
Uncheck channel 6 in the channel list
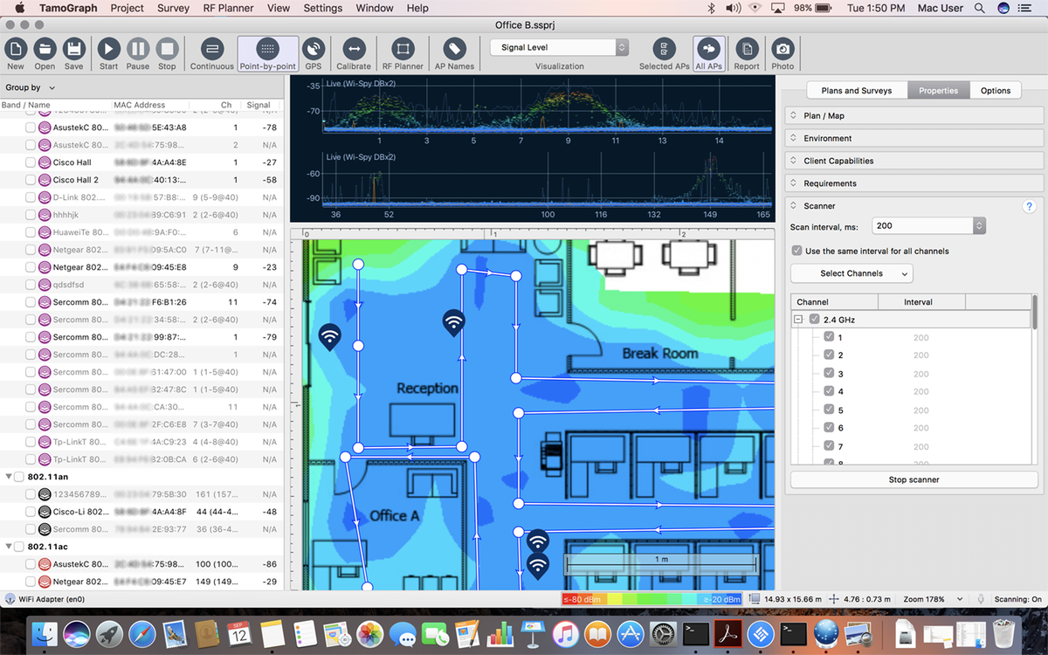coord(830,428)
